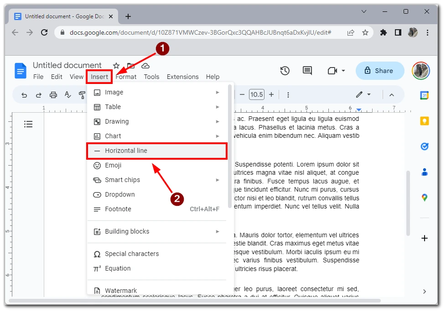
Task: Bookmark this page with star icon
Action: coord(365,32)
